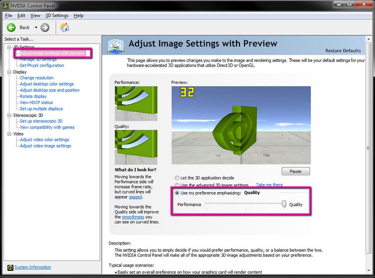Click the Performance sample thumbnail
This screenshot has width=375, height=278.
(x=136, y=103)
